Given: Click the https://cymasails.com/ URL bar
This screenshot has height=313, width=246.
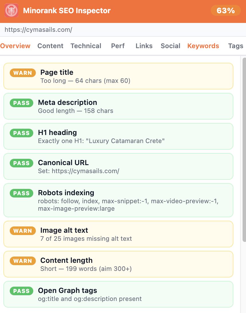Looking at the screenshot, I should (x=123, y=30).
